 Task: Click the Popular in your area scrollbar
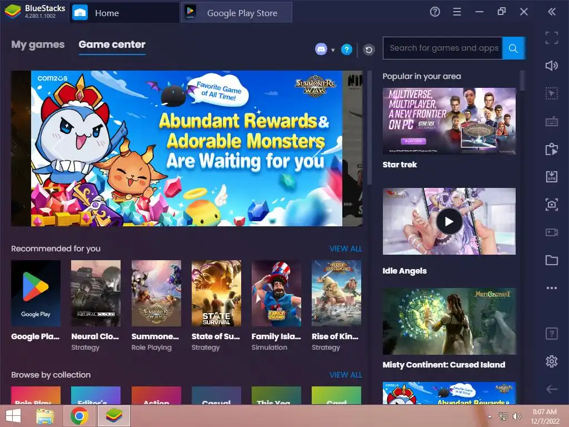tap(522, 81)
